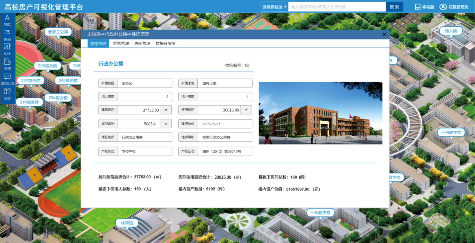Switch to the 楼栋分层图 tab

pyautogui.click(x=166, y=44)
